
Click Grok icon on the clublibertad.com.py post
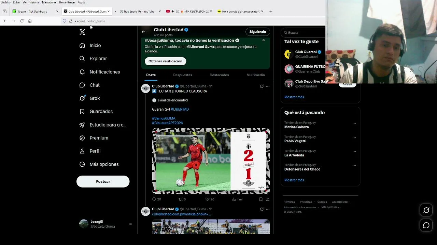tap(262, 209)
